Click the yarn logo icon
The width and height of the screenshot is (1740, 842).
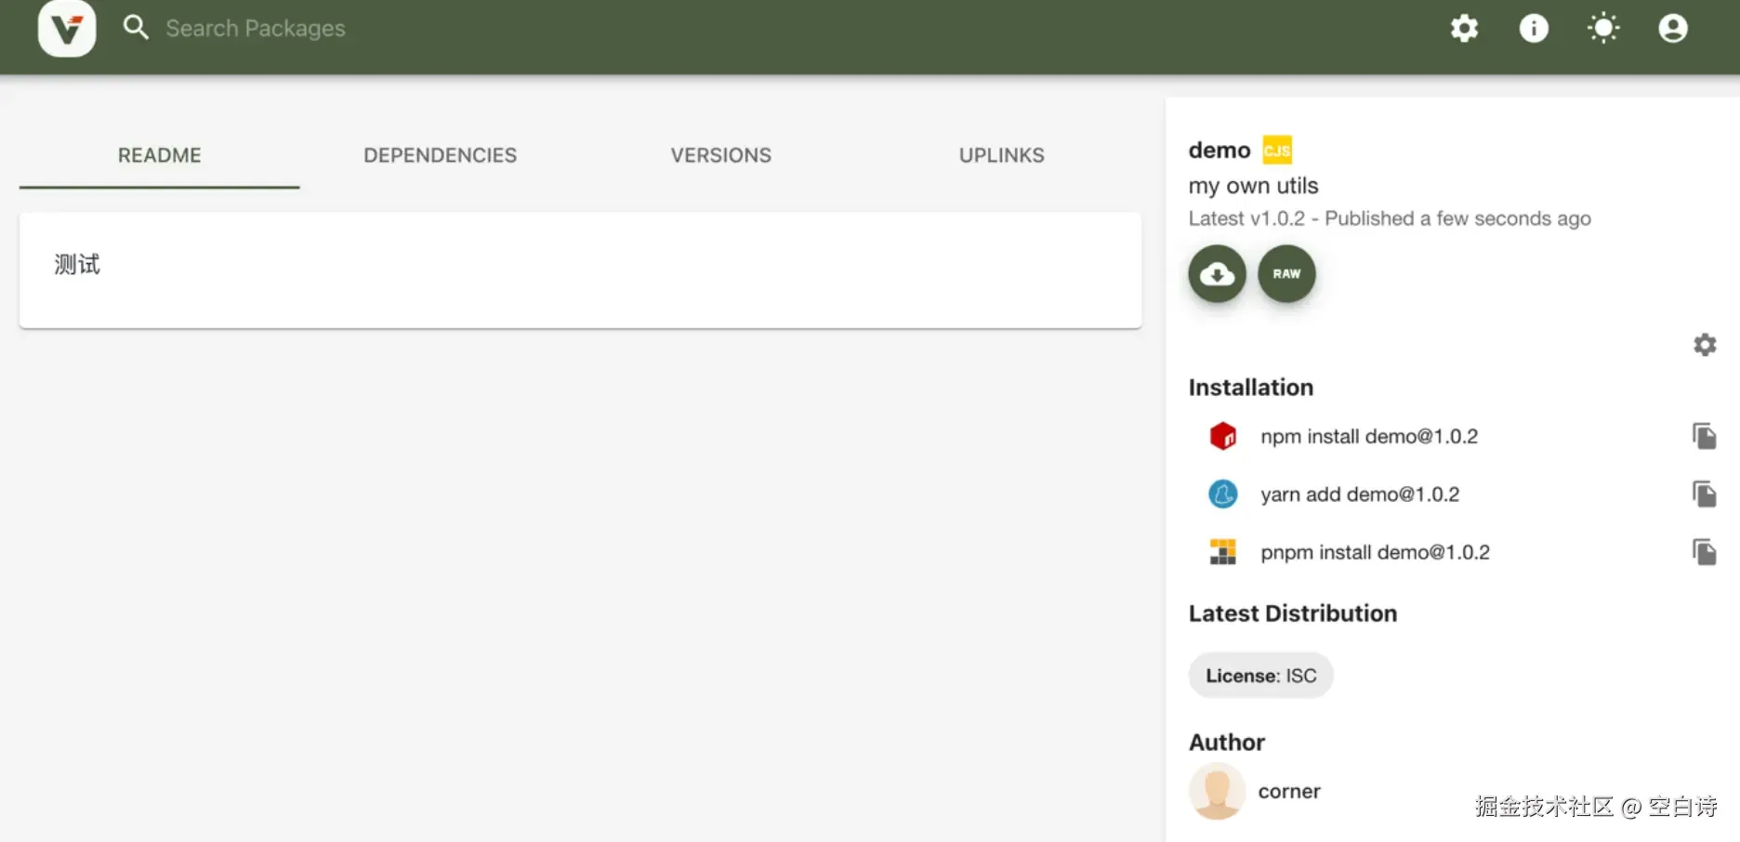(x=1222, y=493)
